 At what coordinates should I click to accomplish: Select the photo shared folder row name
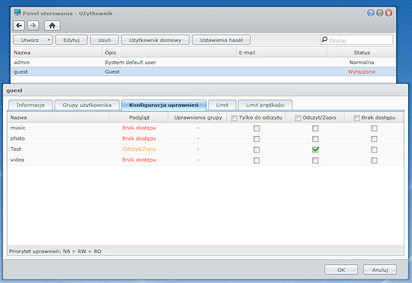point(17,138)
